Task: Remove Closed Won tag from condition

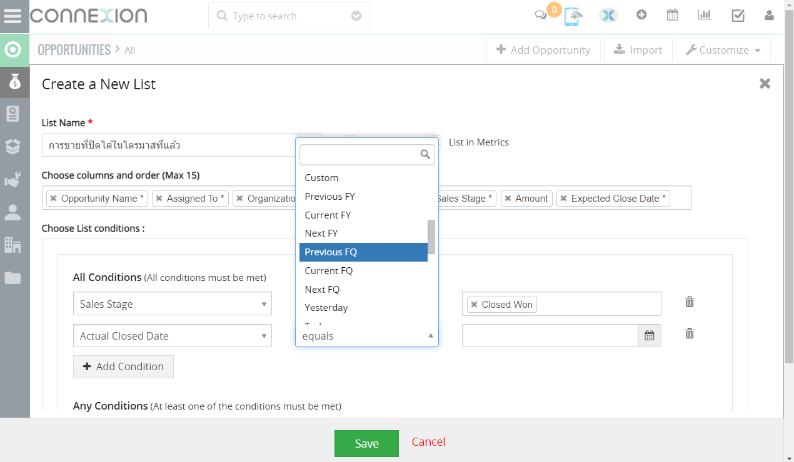Action: click(x=474, y=305)
